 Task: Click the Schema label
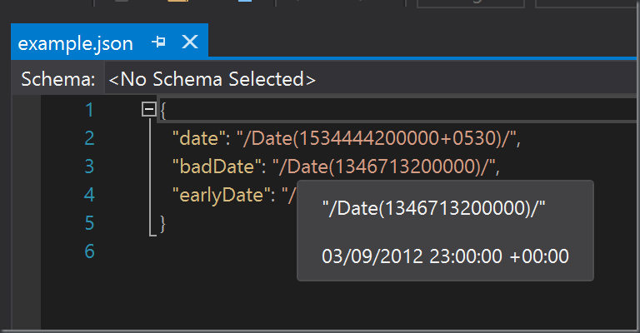coord(57,80)
